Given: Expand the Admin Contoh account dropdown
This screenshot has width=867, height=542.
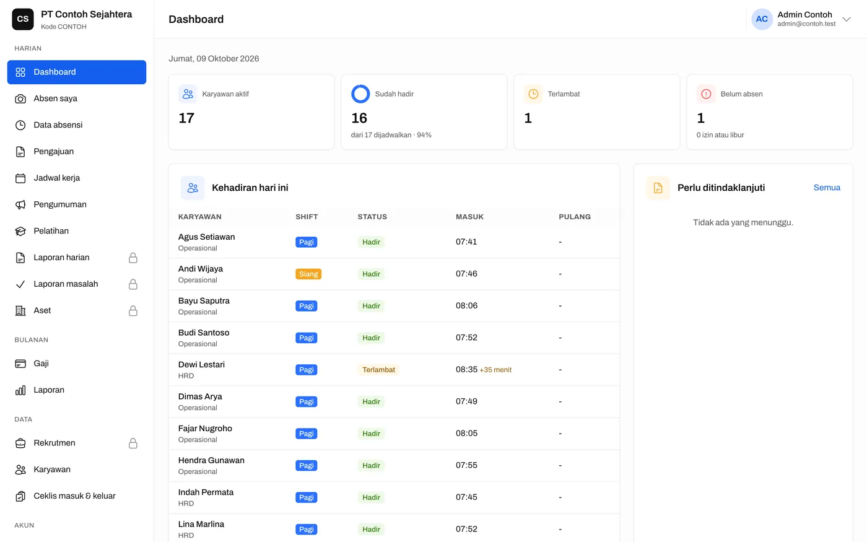Looking at the screenshot, I should click(x=847, y=19).
